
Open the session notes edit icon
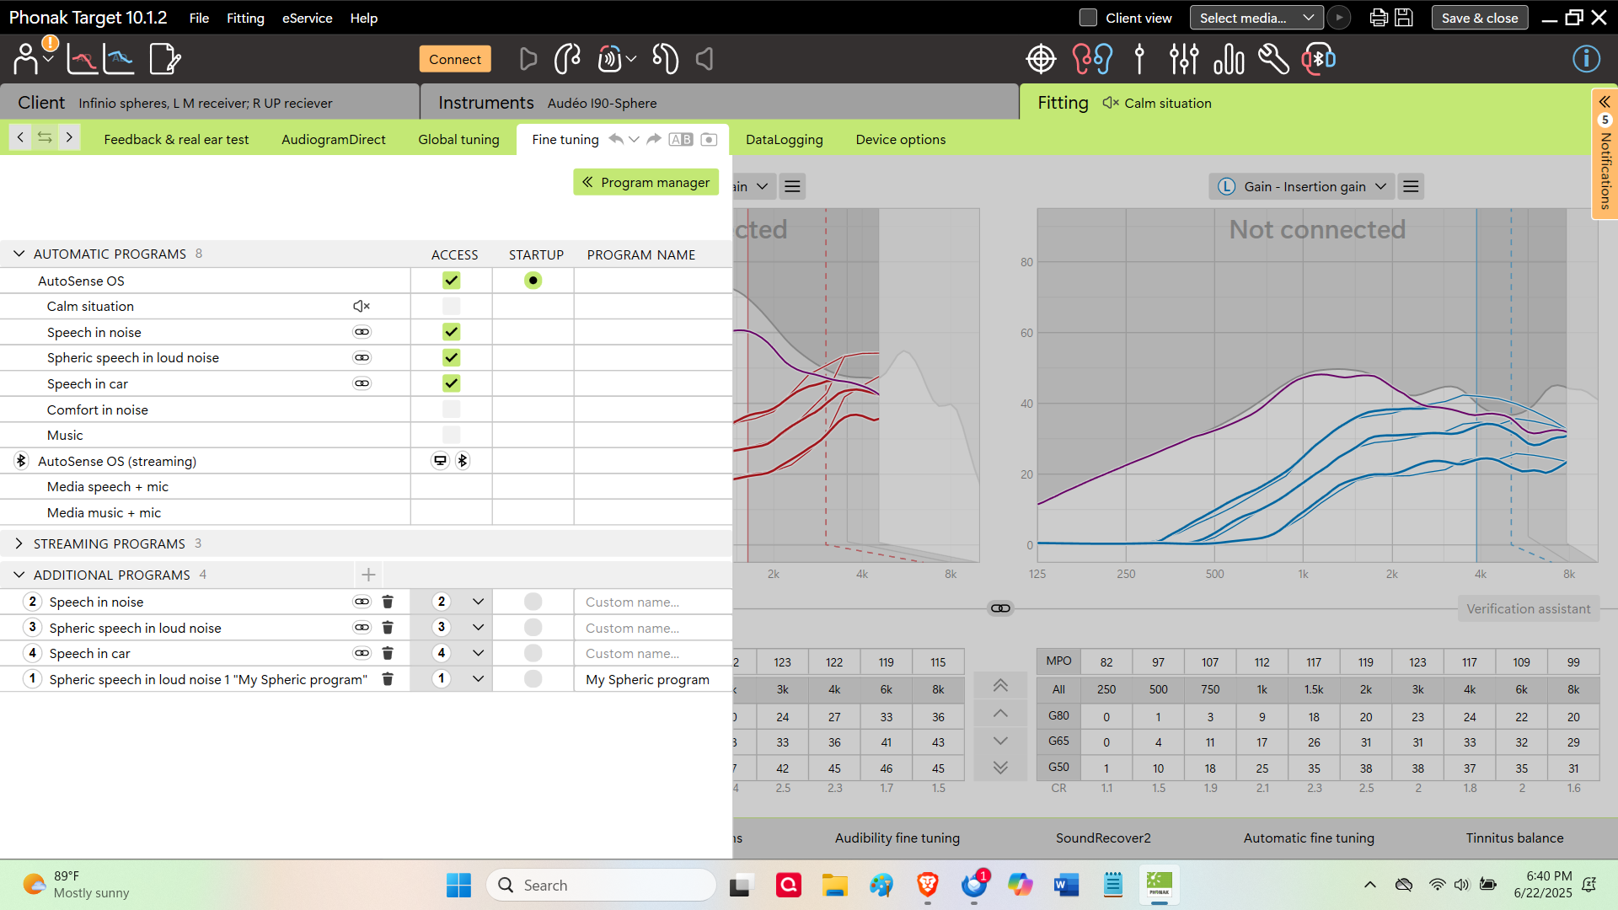click(164, 59)
